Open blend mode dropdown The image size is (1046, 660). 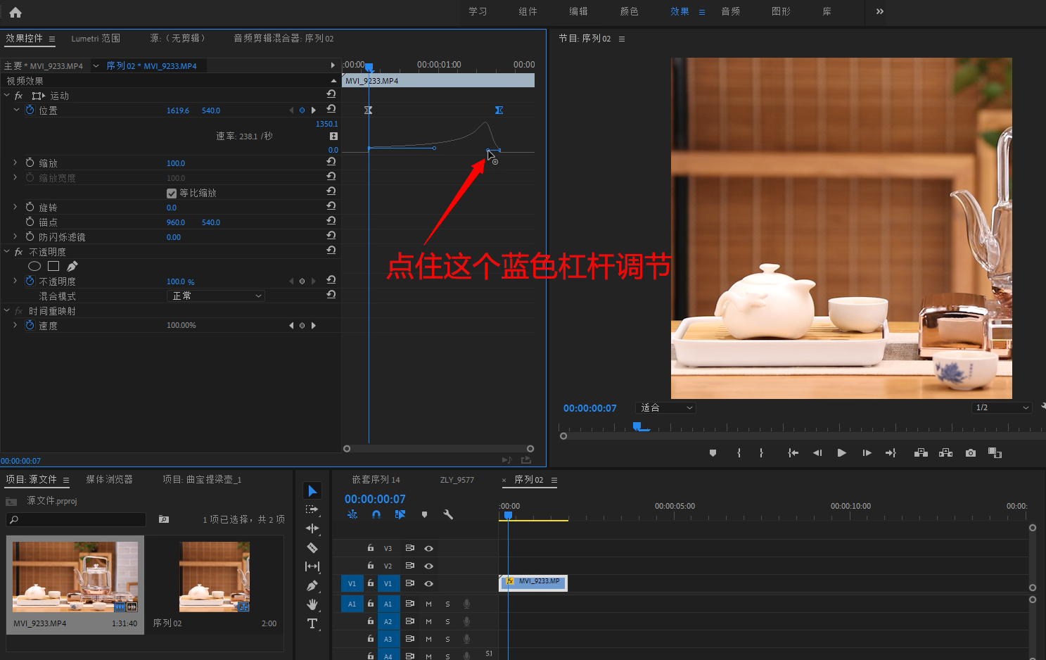[x=217, y=296]
